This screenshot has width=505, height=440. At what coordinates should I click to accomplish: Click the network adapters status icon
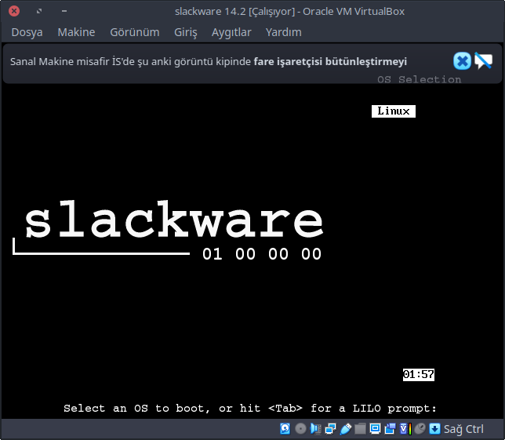[331, 429]
